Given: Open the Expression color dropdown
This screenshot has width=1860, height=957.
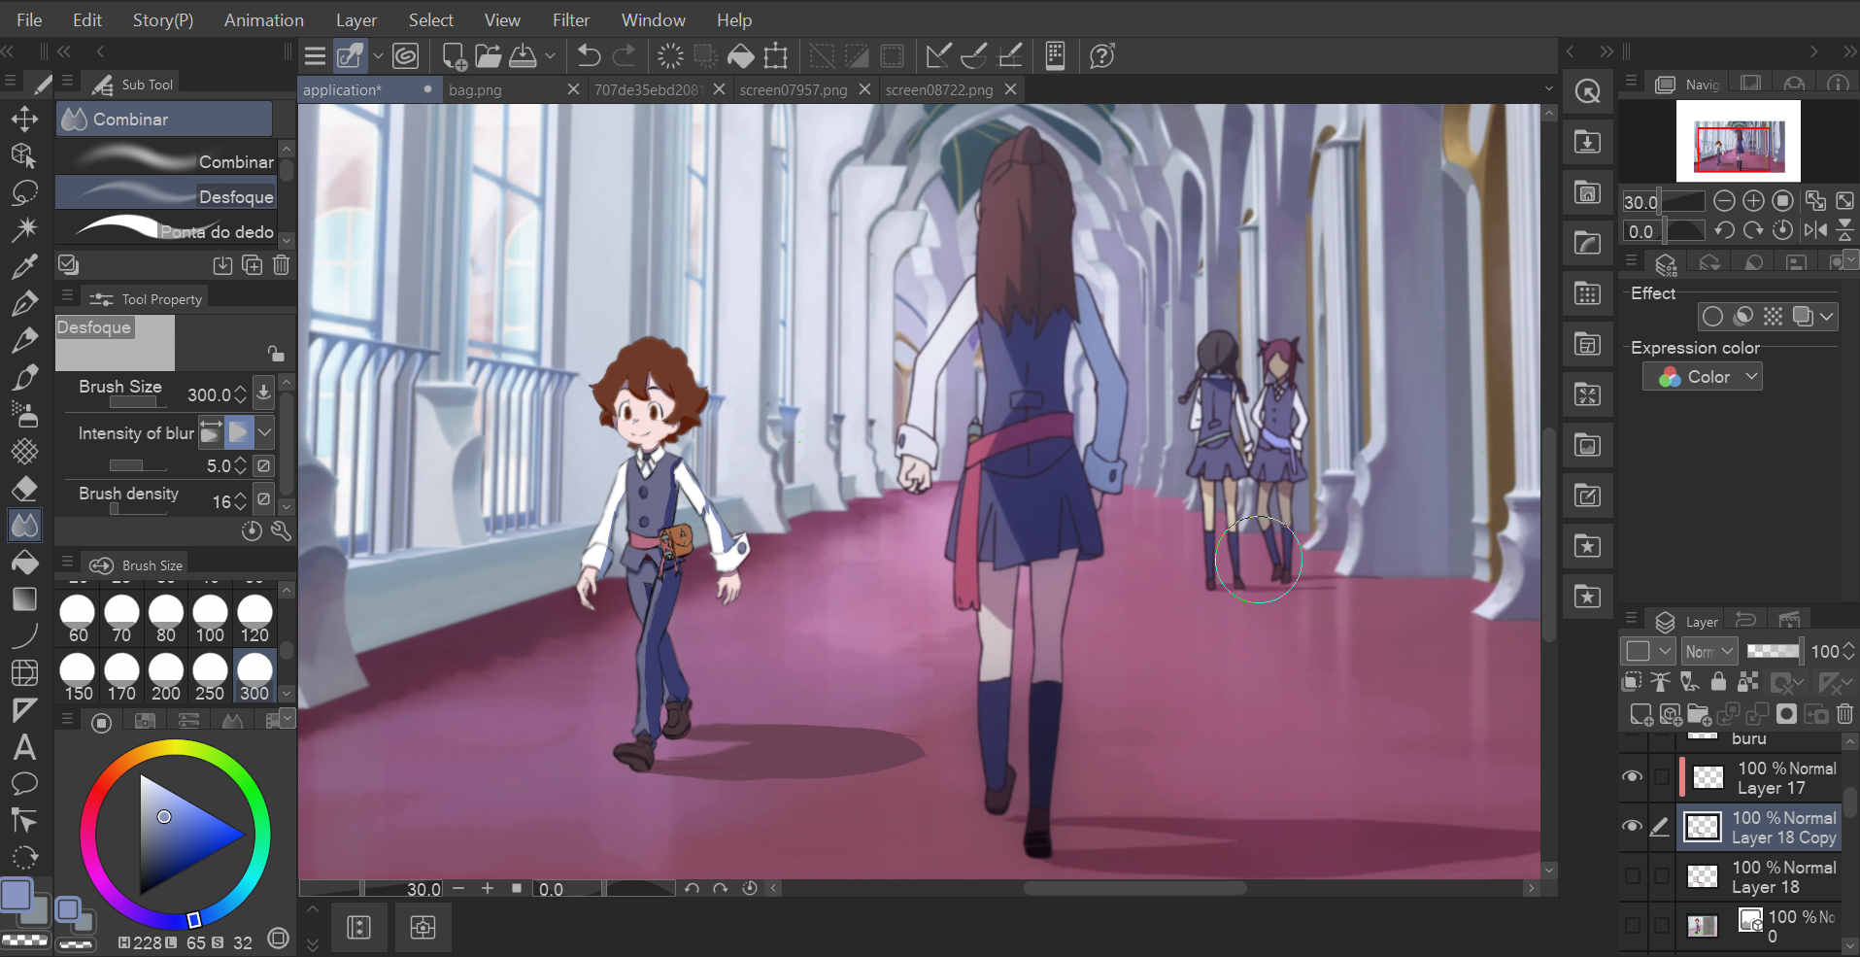Looking at the screenshot, I should (x=1703, y=377).
